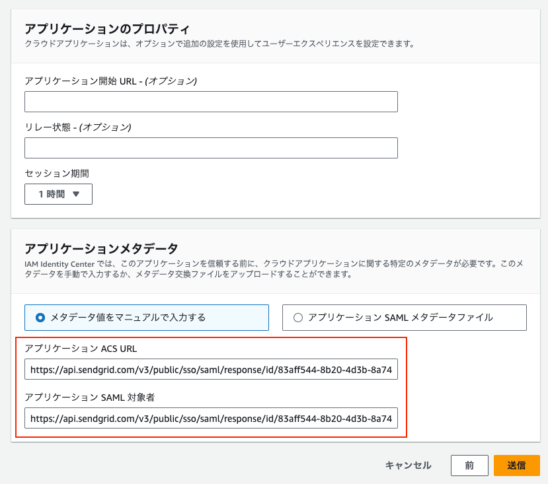This screenshot has height=484, width=548.
Task: Click the アプリケーションのプロパティ heading
Action: (x=107, y=29)
